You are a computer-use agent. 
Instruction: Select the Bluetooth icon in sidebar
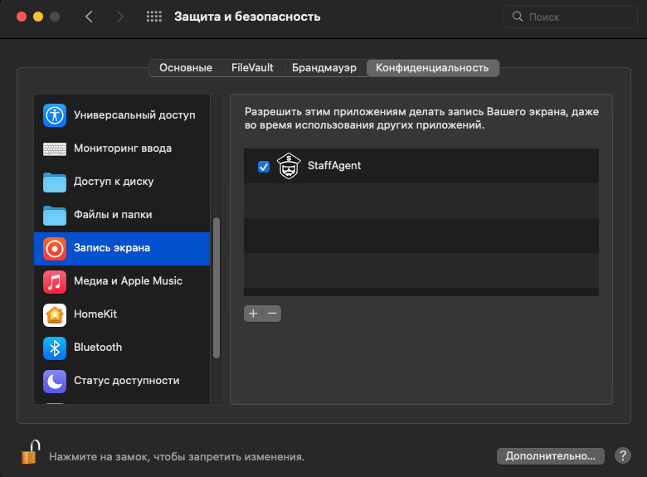pos(54,348)
